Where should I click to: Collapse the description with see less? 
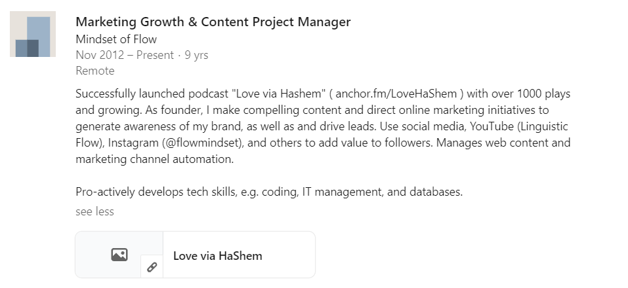(x=94, y=211)
